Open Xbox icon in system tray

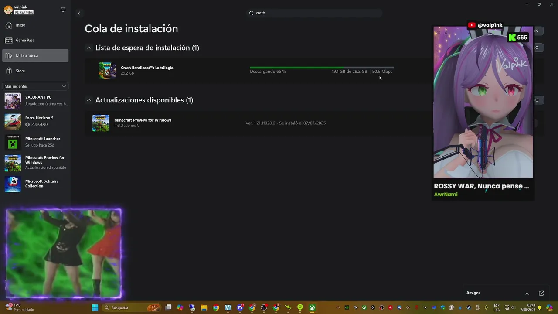pyautogui.click(x=364, y=307)
